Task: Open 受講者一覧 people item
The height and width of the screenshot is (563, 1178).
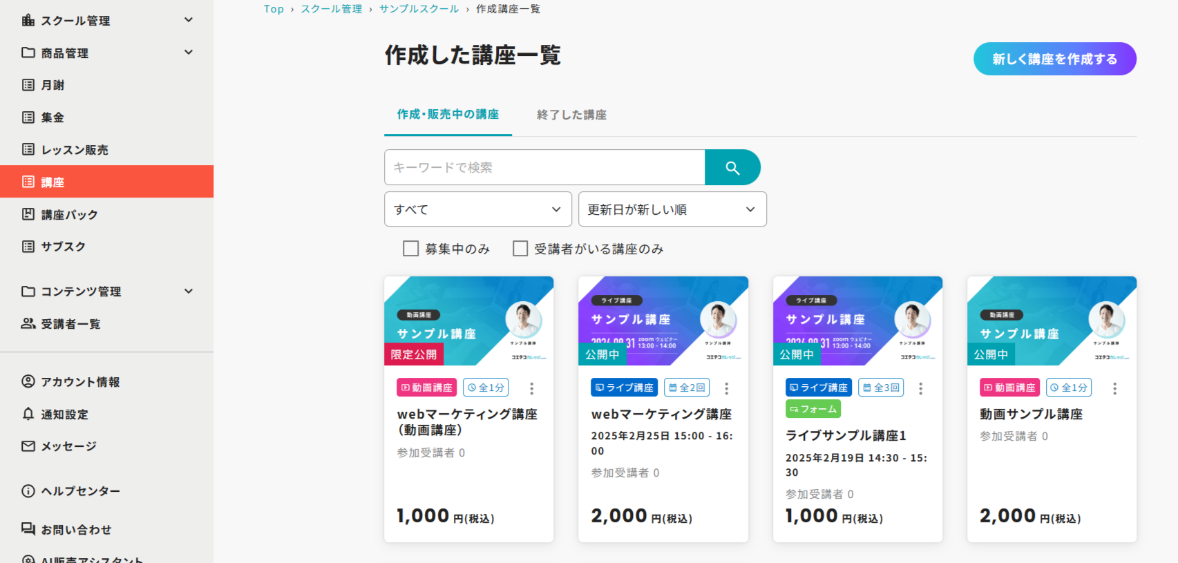Action: [x=70, y=324]
